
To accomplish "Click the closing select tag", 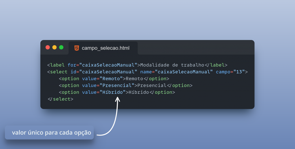I will (x=60, y=99).
